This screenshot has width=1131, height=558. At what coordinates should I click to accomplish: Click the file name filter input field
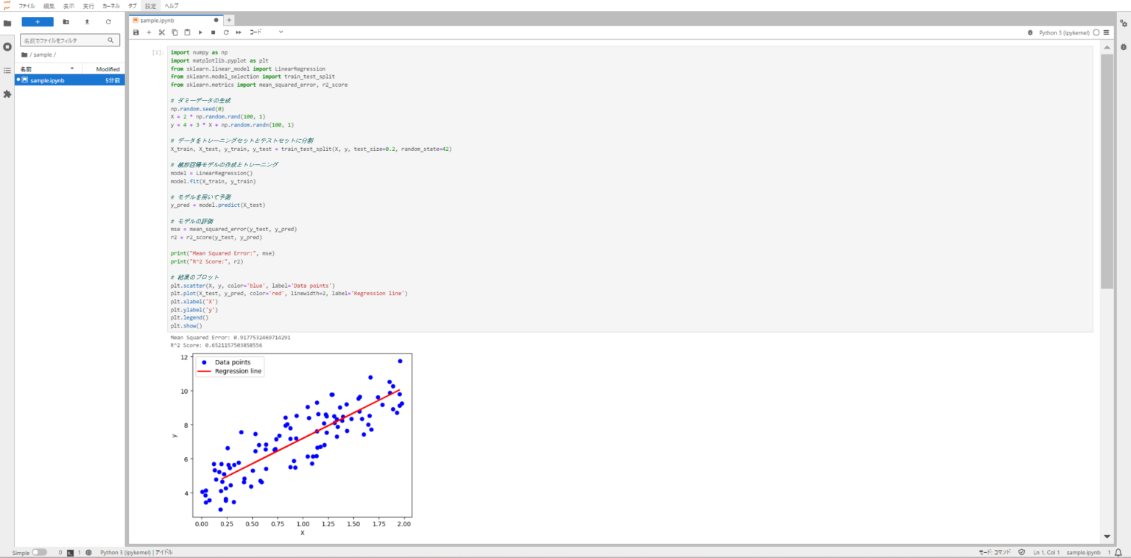pyautogui.click(x=65, y=40)
